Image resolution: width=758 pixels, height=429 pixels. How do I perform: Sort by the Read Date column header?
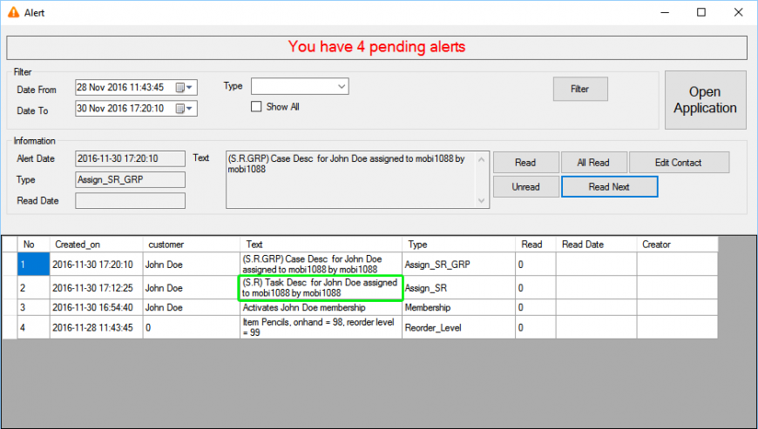(597, 245)
